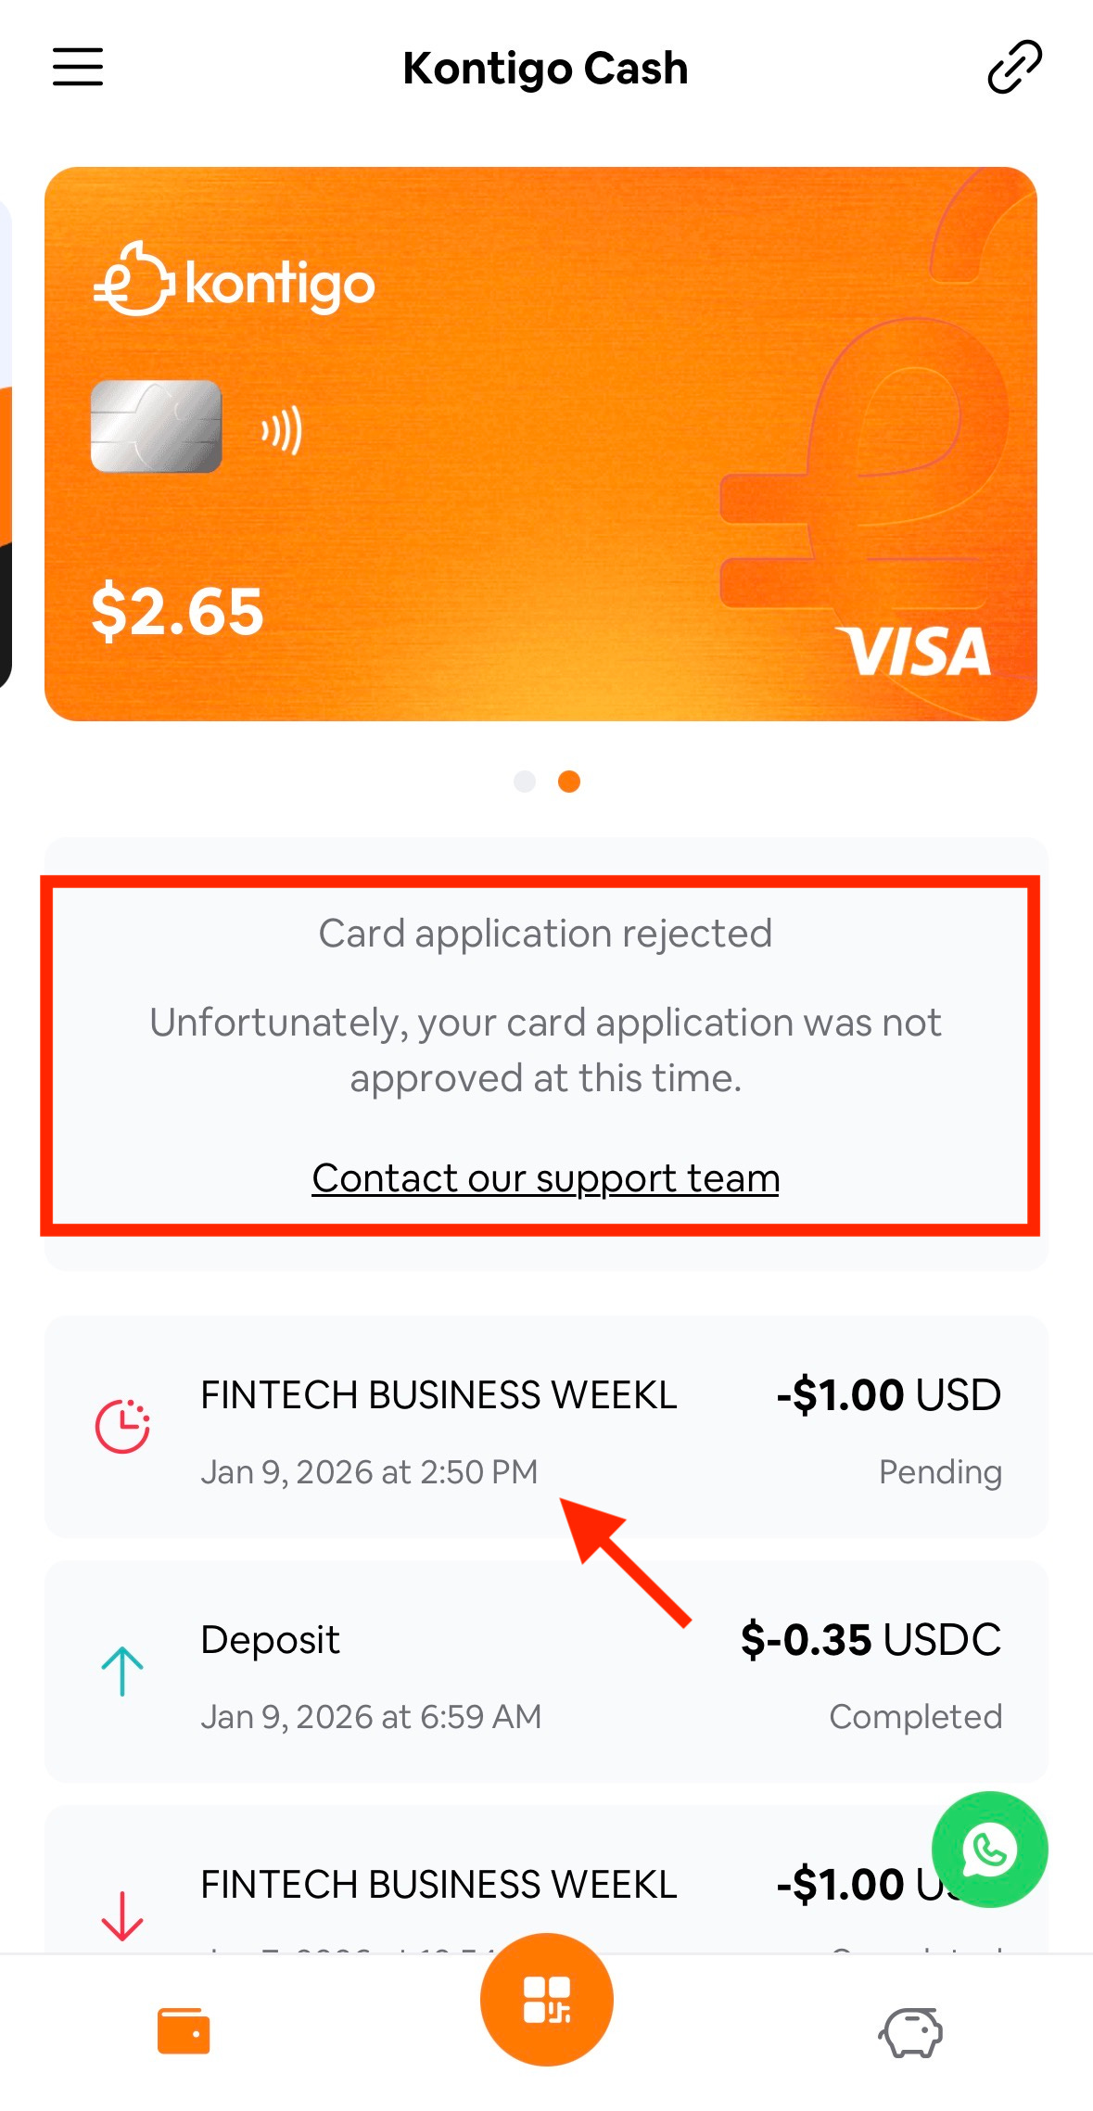Open pending FINTECH BUSINESS WEEKL transaction

(546, 1427)
